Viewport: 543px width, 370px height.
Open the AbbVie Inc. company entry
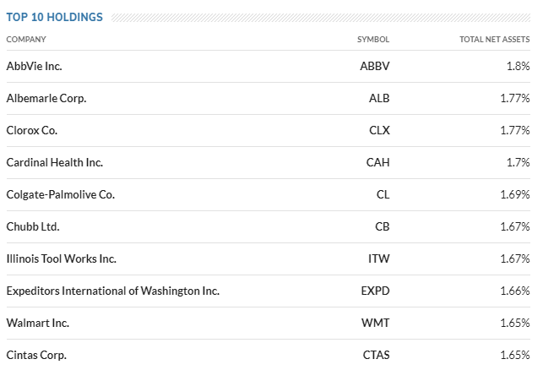[34, 66]
